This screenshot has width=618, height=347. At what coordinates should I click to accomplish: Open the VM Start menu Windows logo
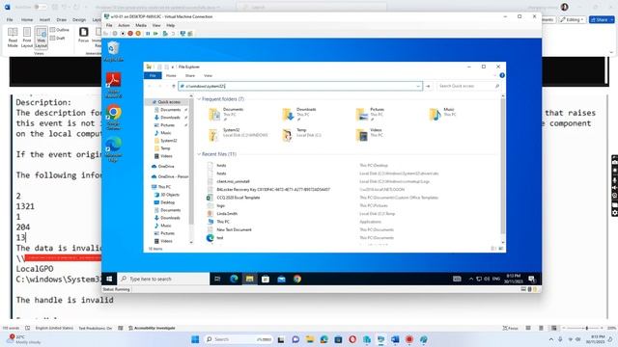109,279
